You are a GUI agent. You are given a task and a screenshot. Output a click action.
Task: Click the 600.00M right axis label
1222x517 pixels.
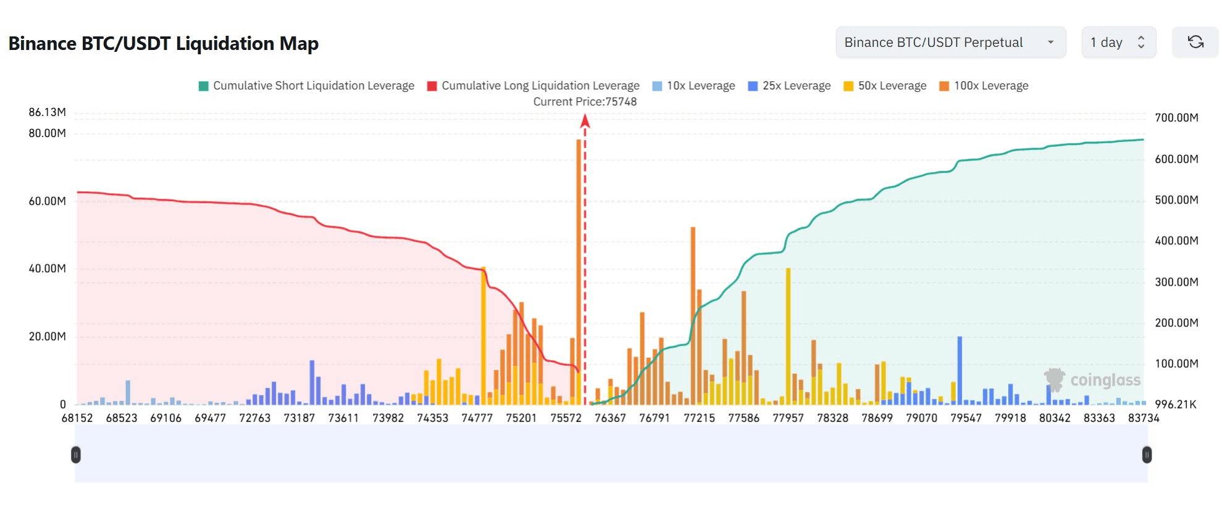tap(1176, 159)
